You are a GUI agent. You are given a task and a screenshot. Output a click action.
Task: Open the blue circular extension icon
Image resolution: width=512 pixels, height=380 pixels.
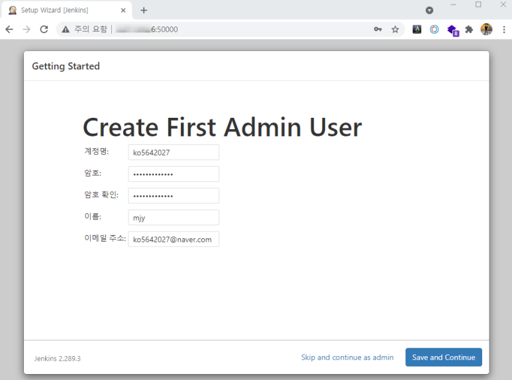click(x=434, y=29)
